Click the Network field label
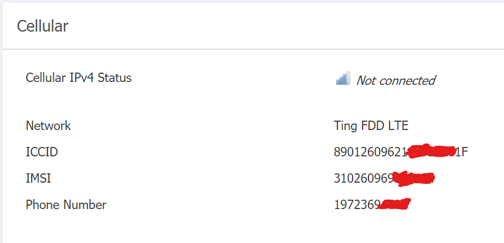This screenshot has width=504, height=243. click(48, 125)
